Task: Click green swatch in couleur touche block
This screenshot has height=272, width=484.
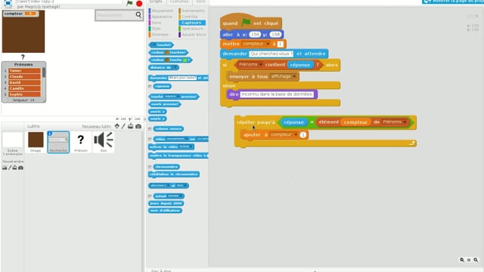Action: point(185,60)
